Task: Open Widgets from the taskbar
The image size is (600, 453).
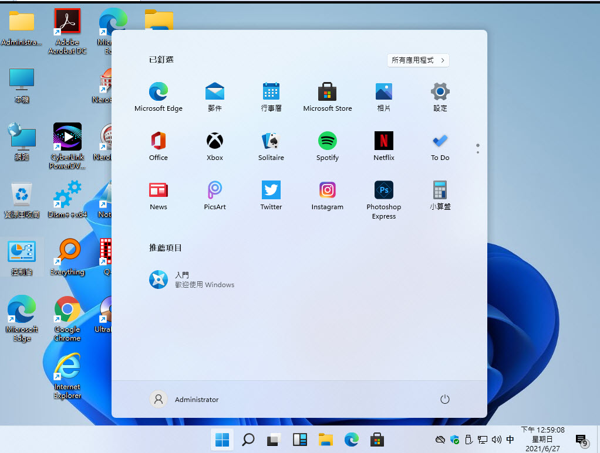Action: tap(299, 440)
